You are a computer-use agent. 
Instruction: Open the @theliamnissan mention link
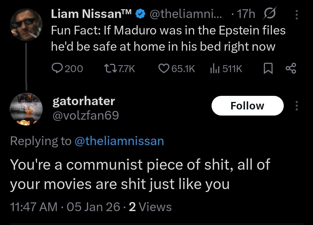pos(119,141)
